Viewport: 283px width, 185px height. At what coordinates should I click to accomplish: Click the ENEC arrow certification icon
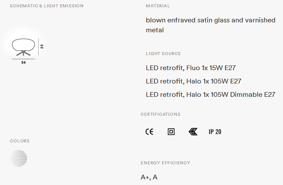pyautogui.click(x=193, y=132)
